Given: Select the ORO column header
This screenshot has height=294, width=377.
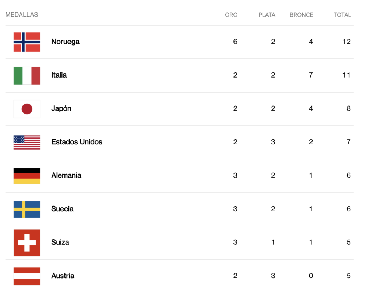Looking at the screenshot, I should pyautogui.click(x=231, y=15).
